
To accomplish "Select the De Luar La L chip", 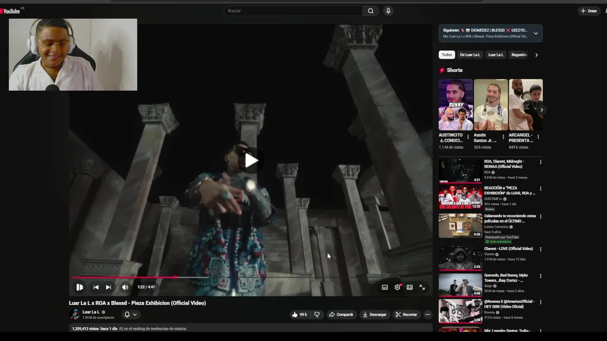I will point(470,55).
